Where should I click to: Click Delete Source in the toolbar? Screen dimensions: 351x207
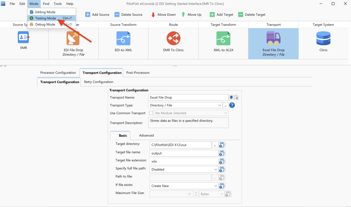(128, 15)
